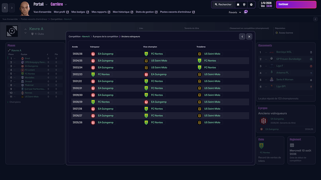The width and height of the screenshot is (321, 180).
Task: Click Kevre A link in popup breadcrumb
Action: click(86, 37)
